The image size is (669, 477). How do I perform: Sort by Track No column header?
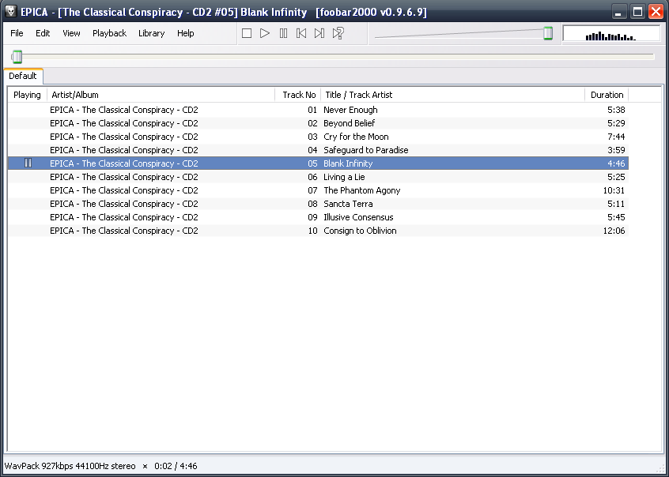(299, 95)
